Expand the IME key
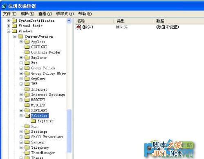Image resolution: width=204 pixels, height=159 pixels. click(x=21, y=84)
